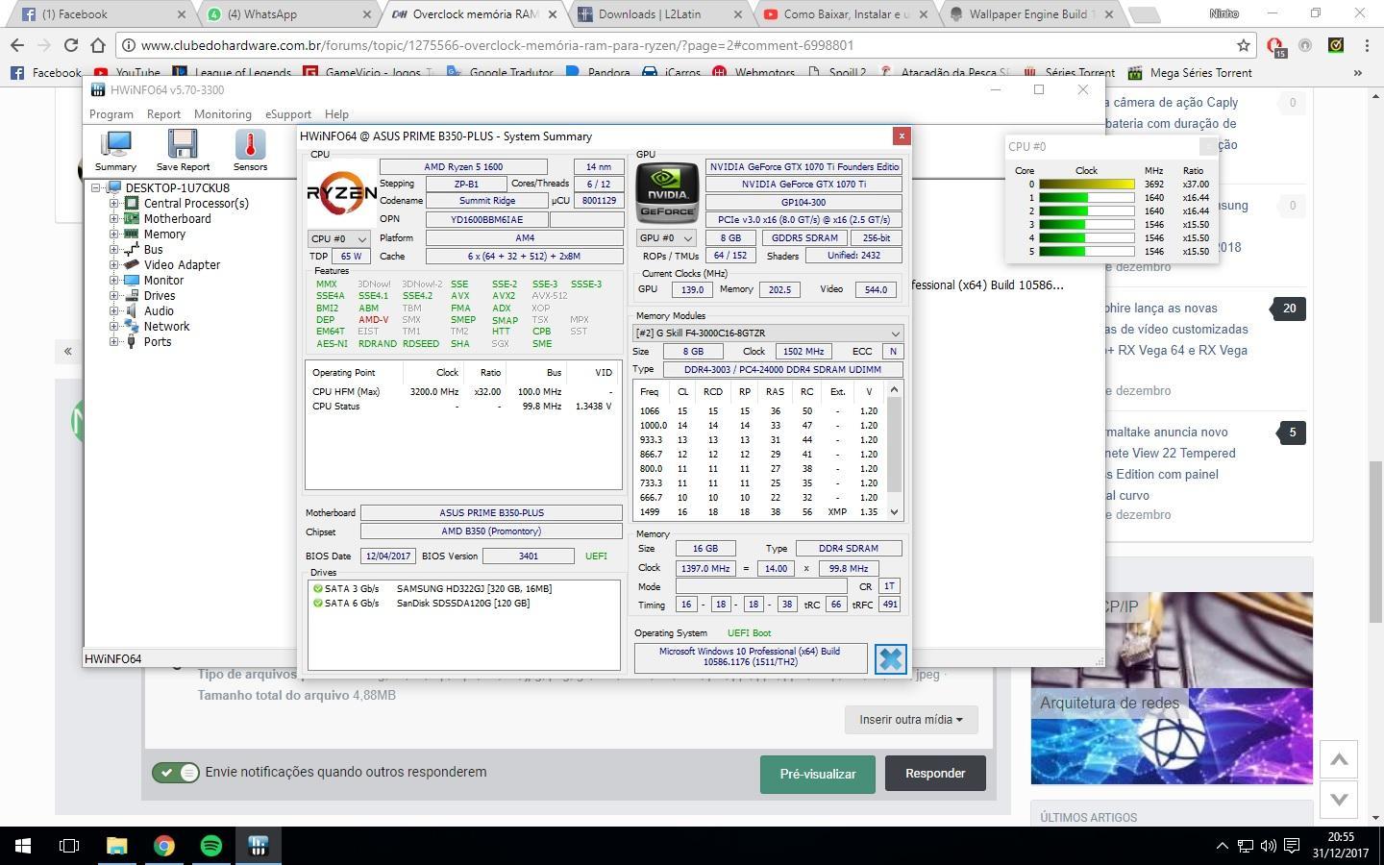Expand the Central Processor(s) node
Viewport: 1384px width, 865px height.
tap(113, 203)
